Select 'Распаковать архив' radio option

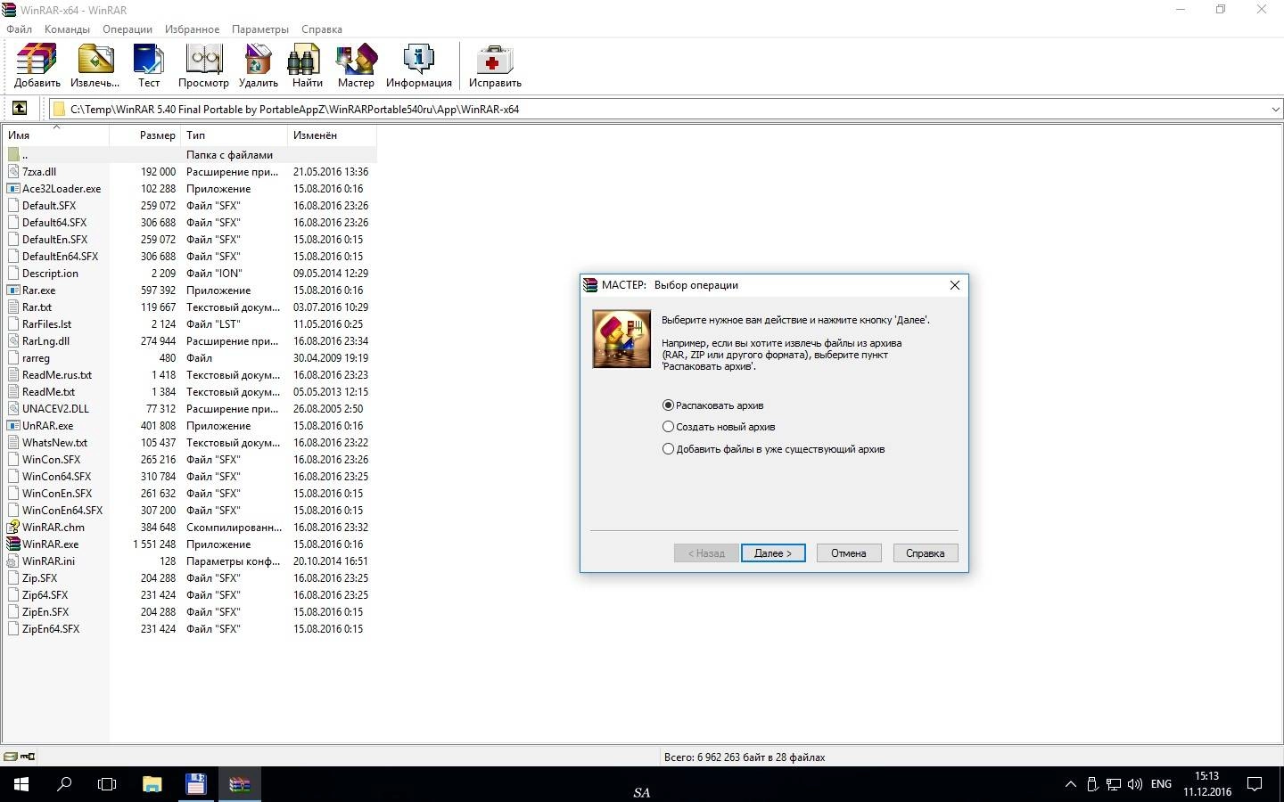[x=712, y=405]
